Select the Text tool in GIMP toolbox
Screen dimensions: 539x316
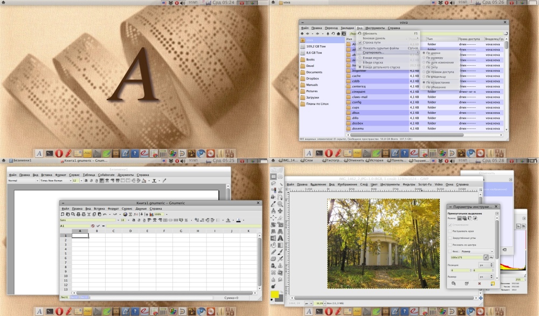(280, 238)
